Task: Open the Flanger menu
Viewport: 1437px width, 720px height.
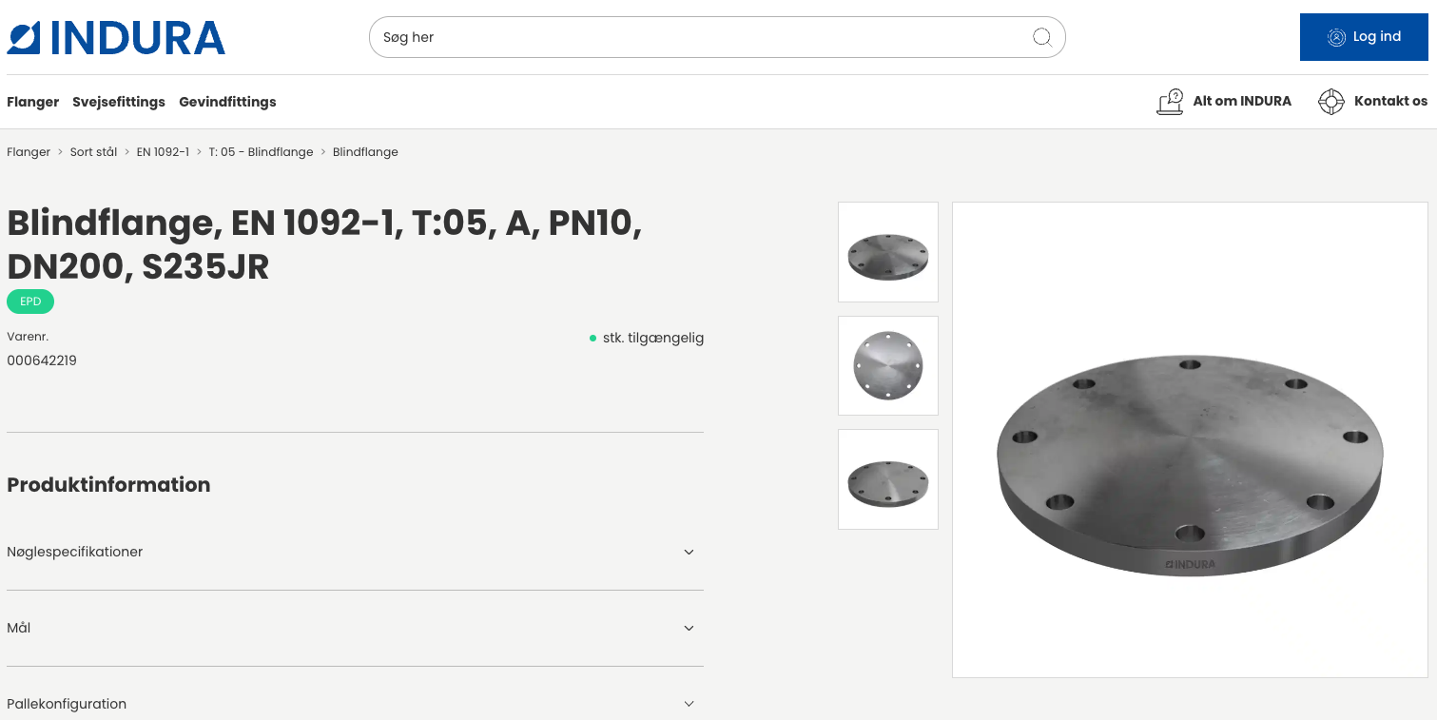Action: tap(33, 102)
